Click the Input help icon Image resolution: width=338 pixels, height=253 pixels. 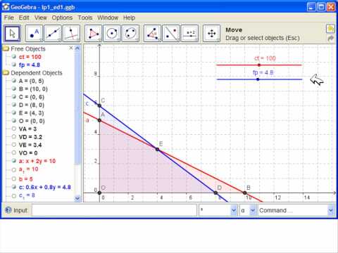(8, 210)
